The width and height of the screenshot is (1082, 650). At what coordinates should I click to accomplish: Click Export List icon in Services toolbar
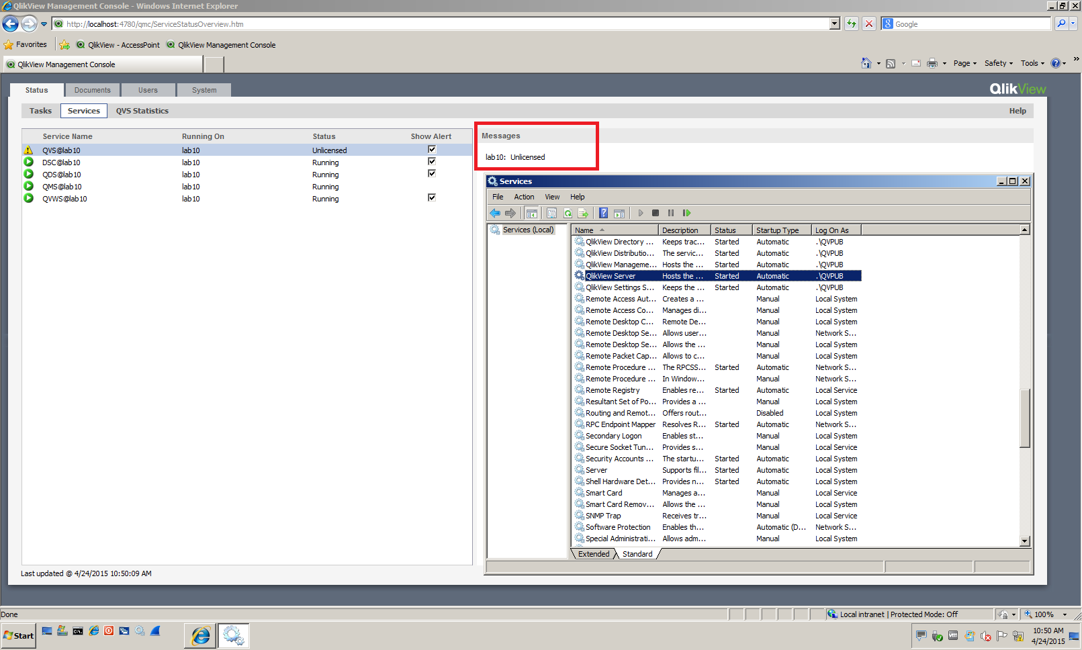[x=583, y=214]
